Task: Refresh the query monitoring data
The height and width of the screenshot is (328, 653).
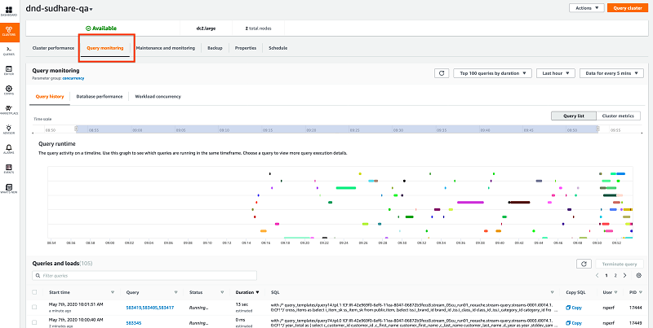Action: pos(441,73)
